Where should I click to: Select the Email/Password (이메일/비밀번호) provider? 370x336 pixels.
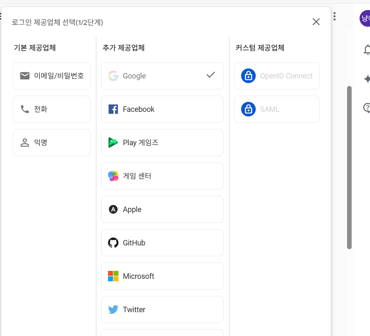[52, 76]
